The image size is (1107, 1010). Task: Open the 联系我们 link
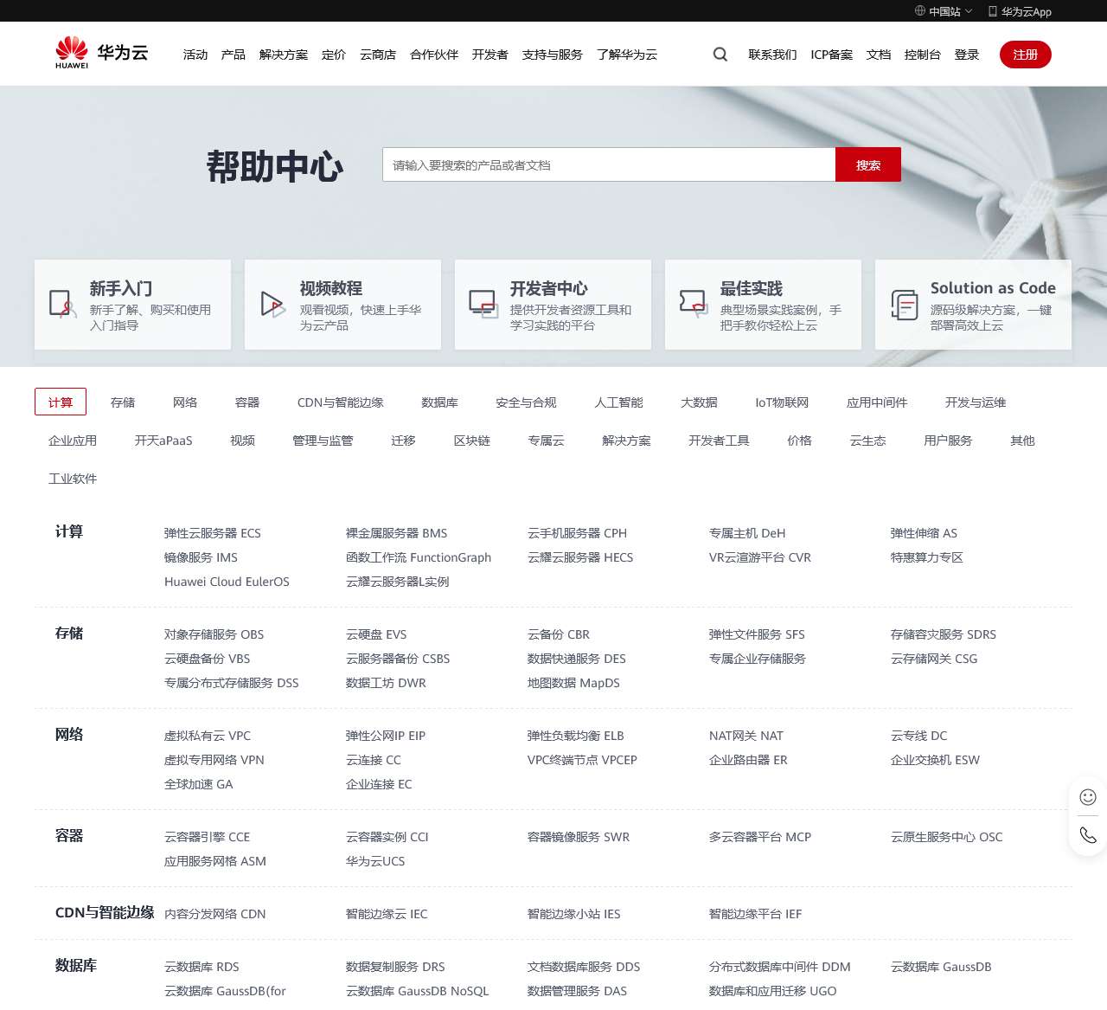[773, 55]
